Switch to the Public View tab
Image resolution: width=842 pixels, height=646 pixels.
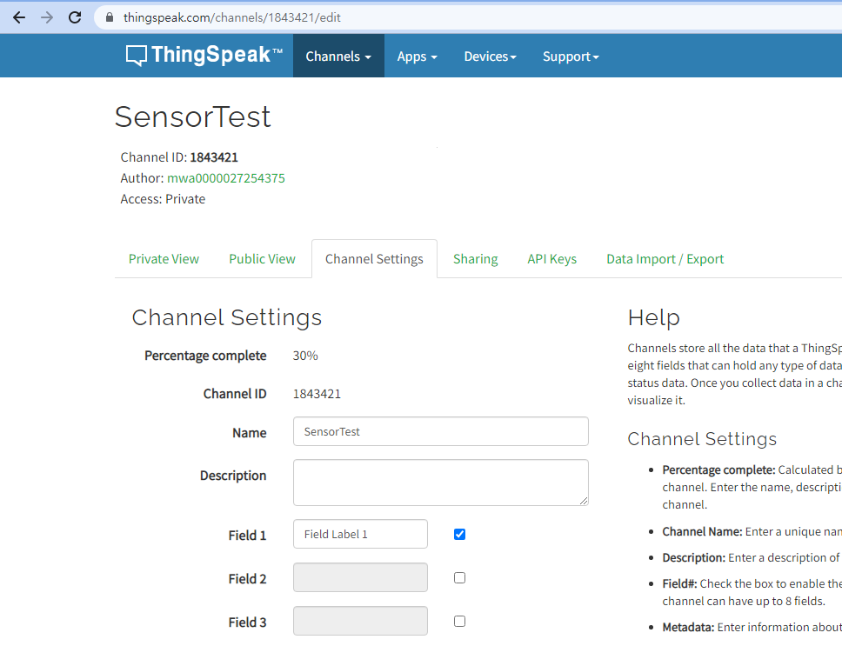[x=262, y=259]
